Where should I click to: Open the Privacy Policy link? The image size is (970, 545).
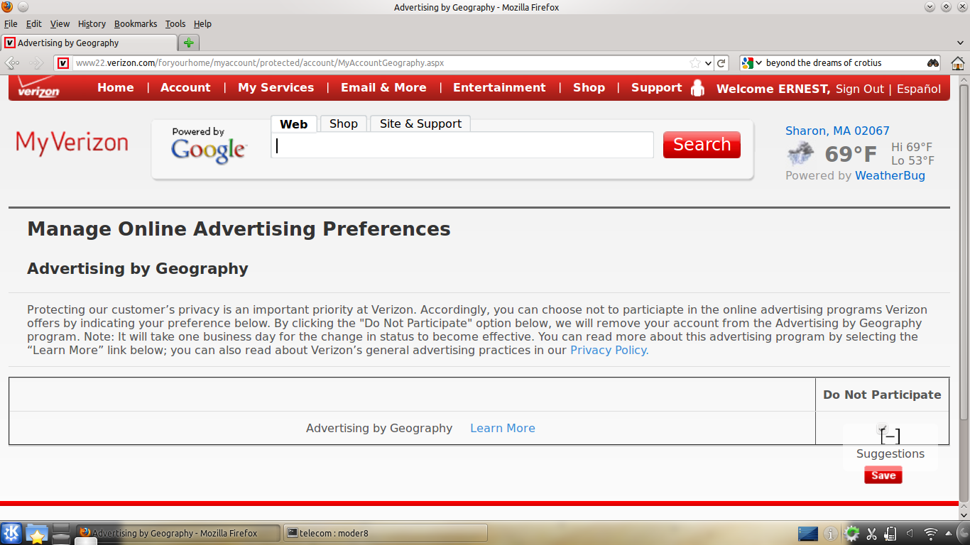click(x=608, y=350)
